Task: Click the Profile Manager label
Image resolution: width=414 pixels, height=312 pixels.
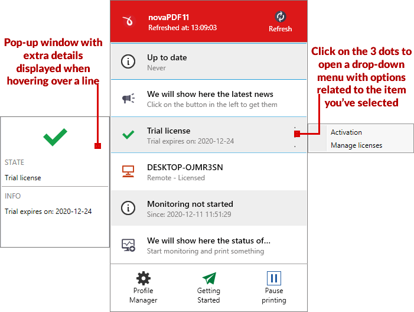Action: (x=144, y=295)
